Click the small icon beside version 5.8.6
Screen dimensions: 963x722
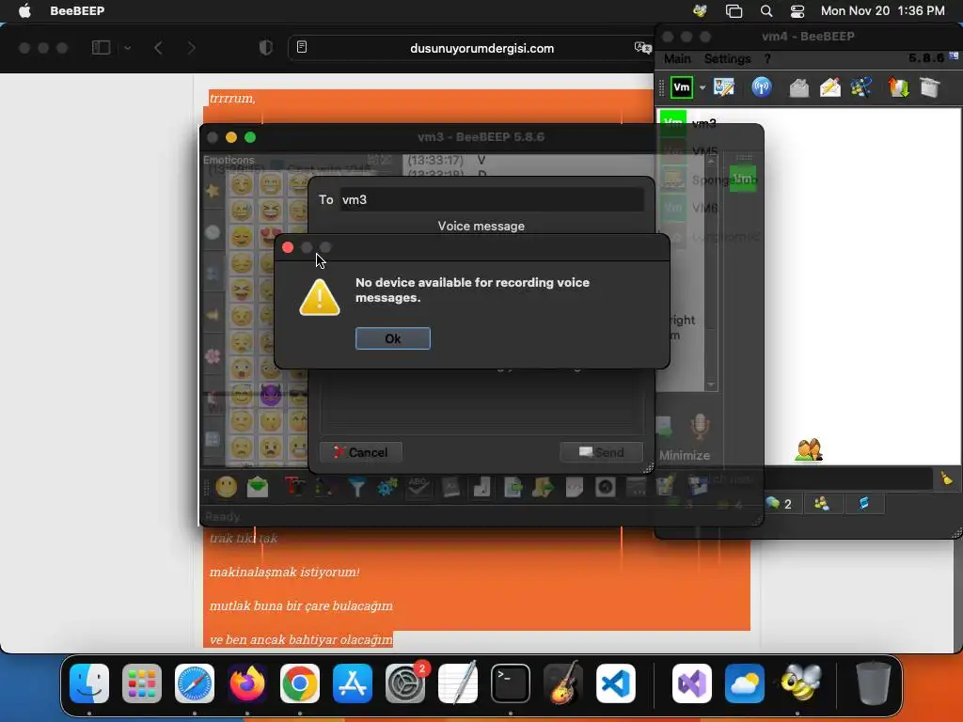954,55
